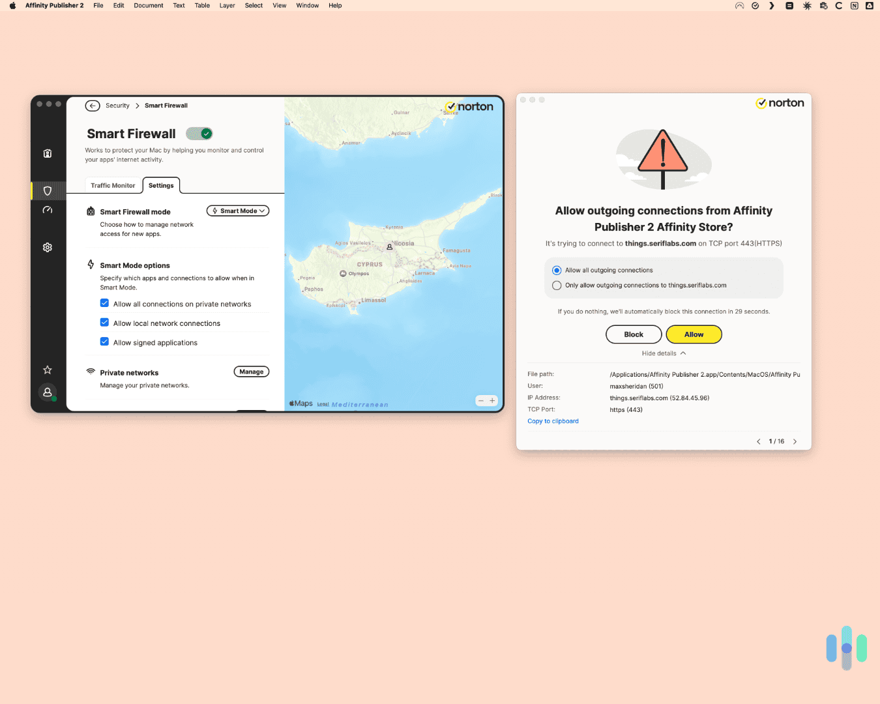Open Norton settings via the gear icon

point(47,247)
